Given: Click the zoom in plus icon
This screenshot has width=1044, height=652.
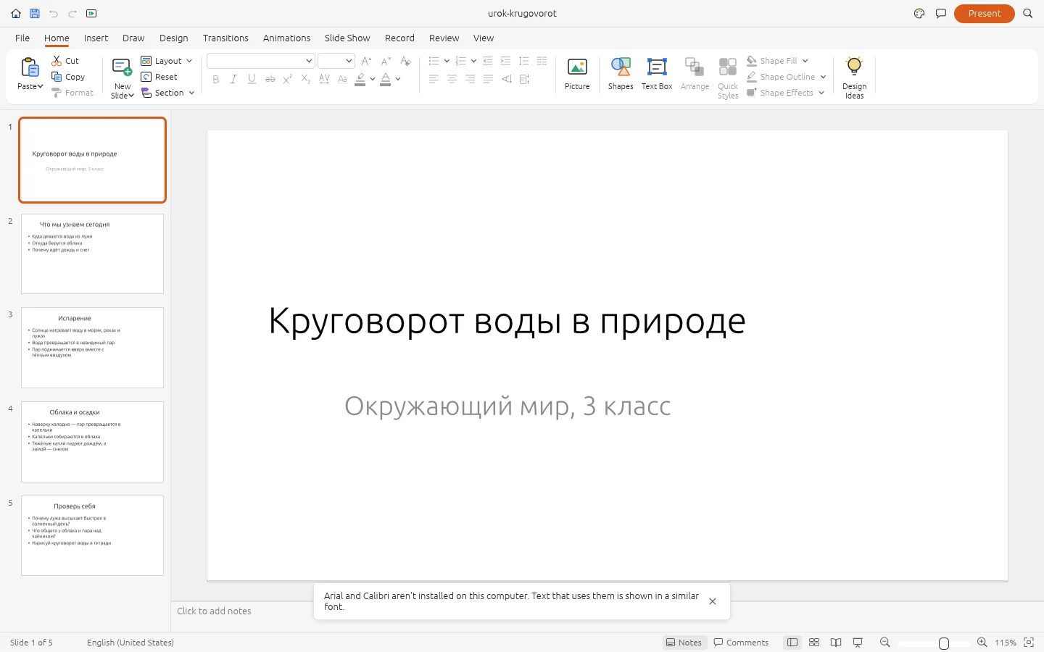Looking at the screenshot, I should (x=982, y=643).
